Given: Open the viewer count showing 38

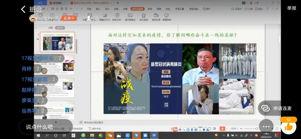Looking at the screenshot, I should click(93, 18).
